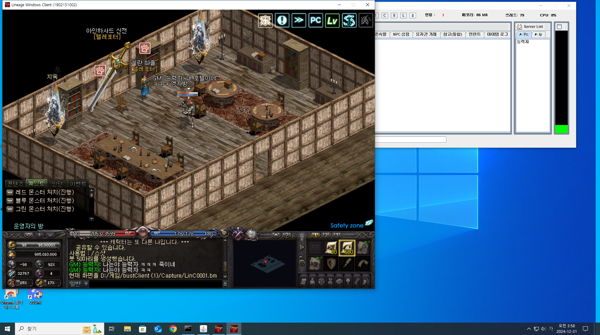Expand the chat window with the double-arrow button
The height and width of the screenshot is (335, 600).
(225, 284)
